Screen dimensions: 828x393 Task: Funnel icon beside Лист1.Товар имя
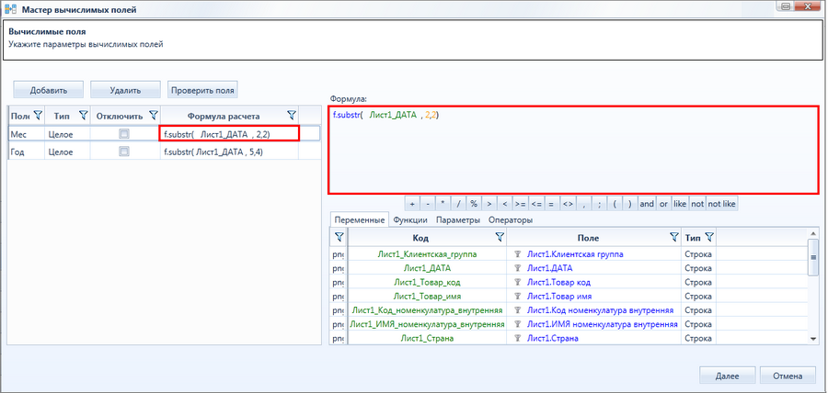tap(518, 297)
